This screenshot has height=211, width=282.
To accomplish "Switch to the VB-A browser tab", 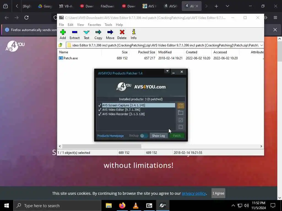I will 66,6.
